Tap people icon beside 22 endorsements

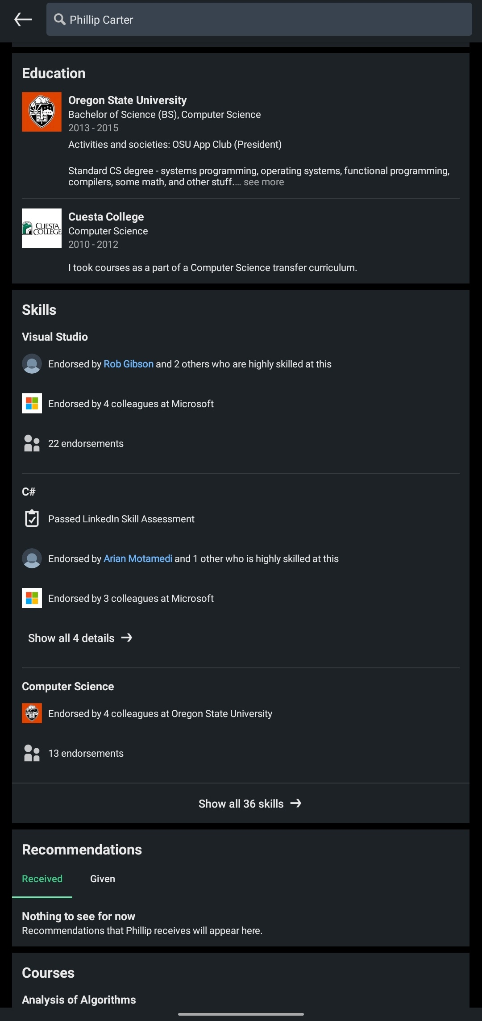(32, 443)
